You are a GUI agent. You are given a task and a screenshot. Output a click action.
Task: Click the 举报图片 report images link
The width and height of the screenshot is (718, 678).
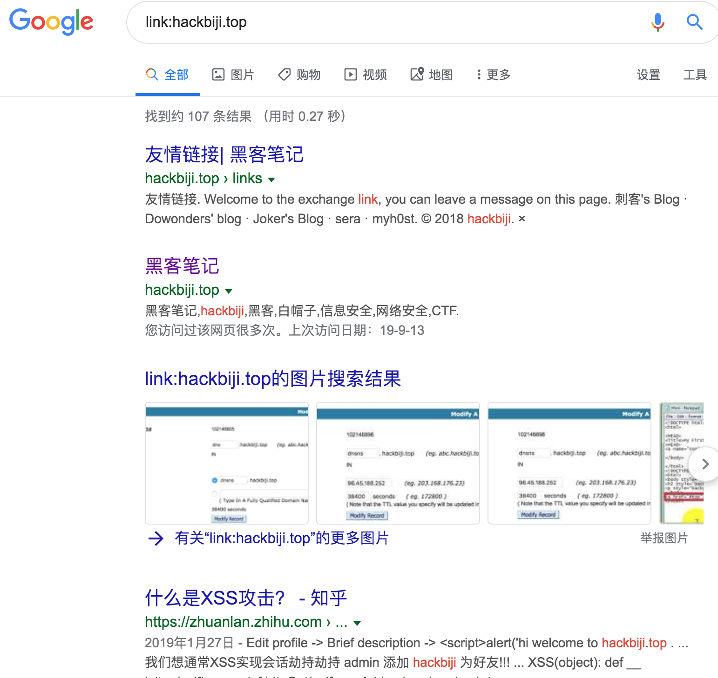coord(664,538)
